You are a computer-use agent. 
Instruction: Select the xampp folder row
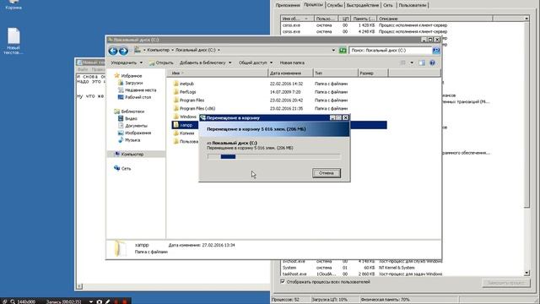point(279,125)
